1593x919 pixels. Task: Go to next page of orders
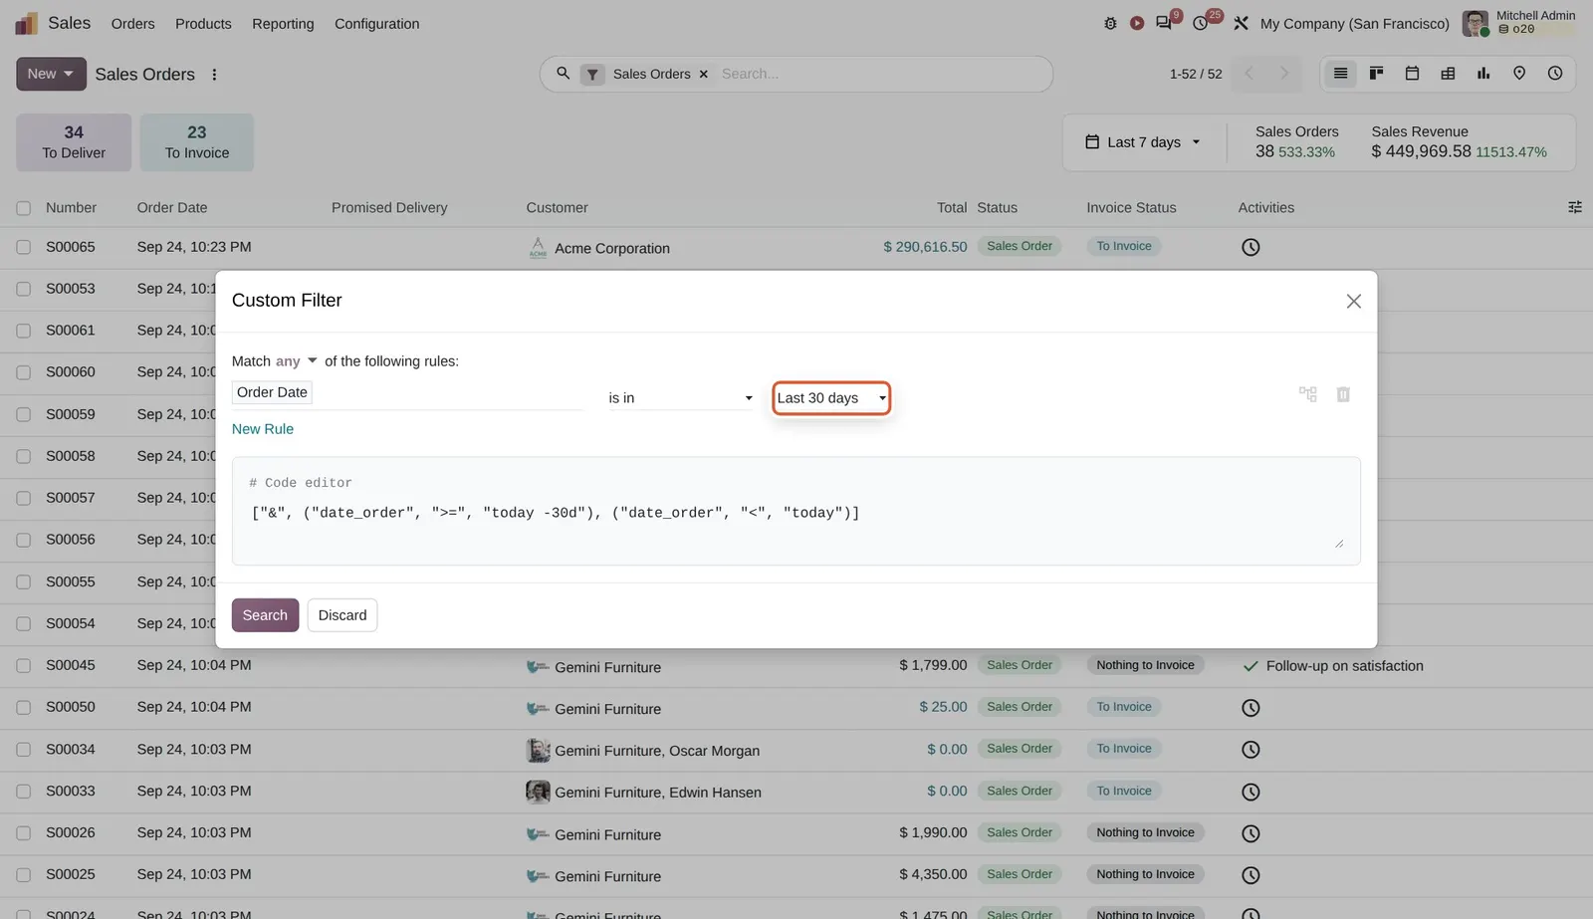(x=1284, y=74)
